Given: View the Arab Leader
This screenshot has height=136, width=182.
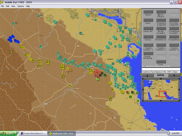Looking at the screenshot, I should pos(161,28).
